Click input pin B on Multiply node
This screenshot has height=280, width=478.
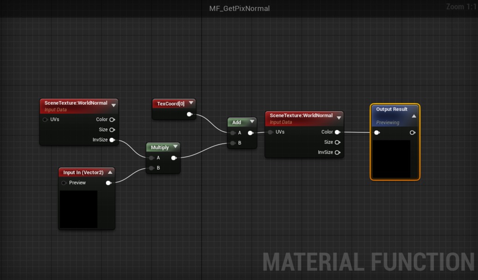(x=152, y=168)
